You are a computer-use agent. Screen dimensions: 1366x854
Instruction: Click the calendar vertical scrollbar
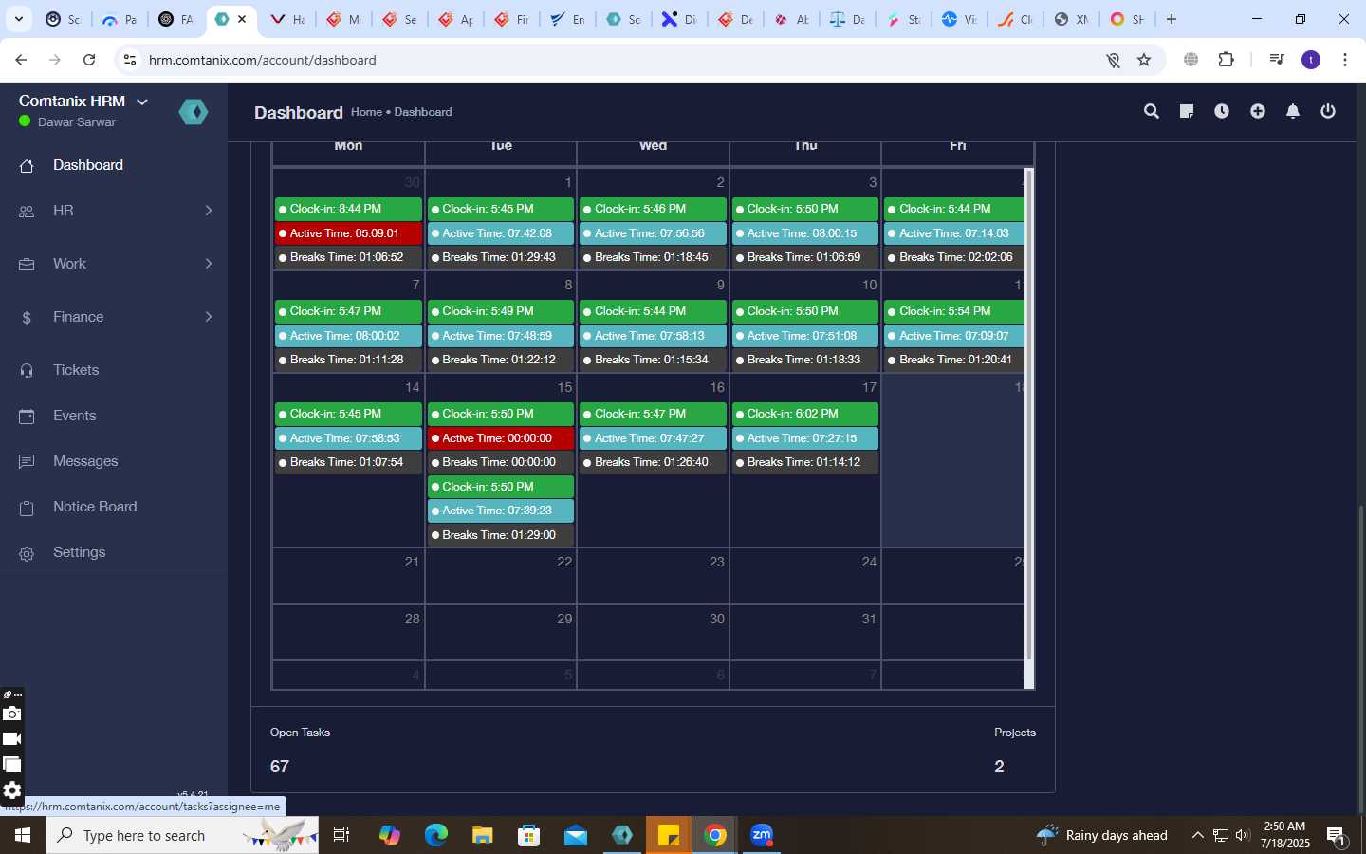pyautogui.click(x=1029, y=415)
